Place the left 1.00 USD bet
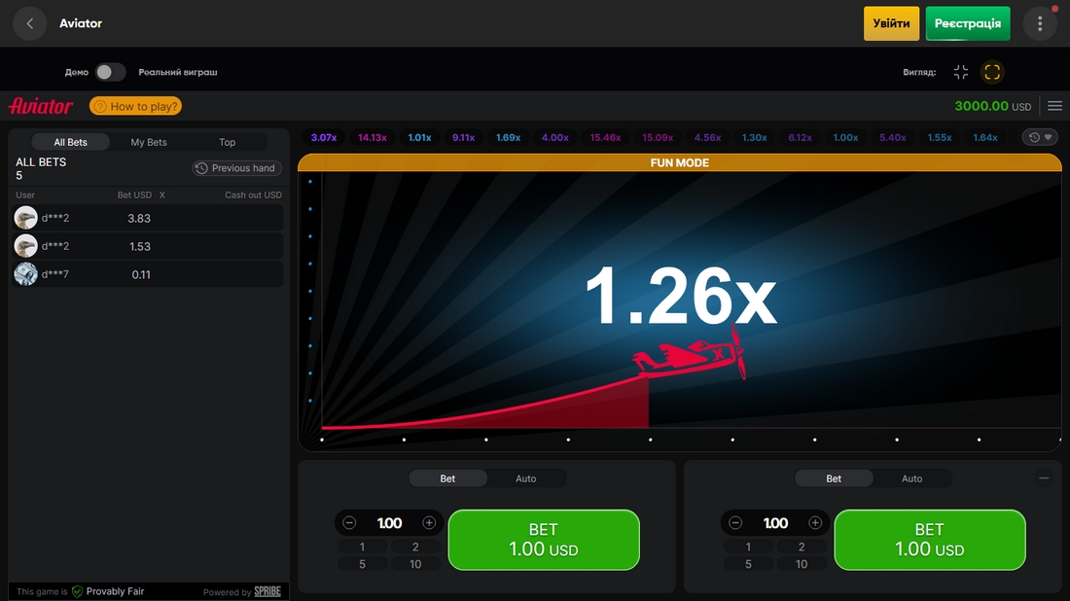This screenshot has height=601, width=1070. coord(543,540)
